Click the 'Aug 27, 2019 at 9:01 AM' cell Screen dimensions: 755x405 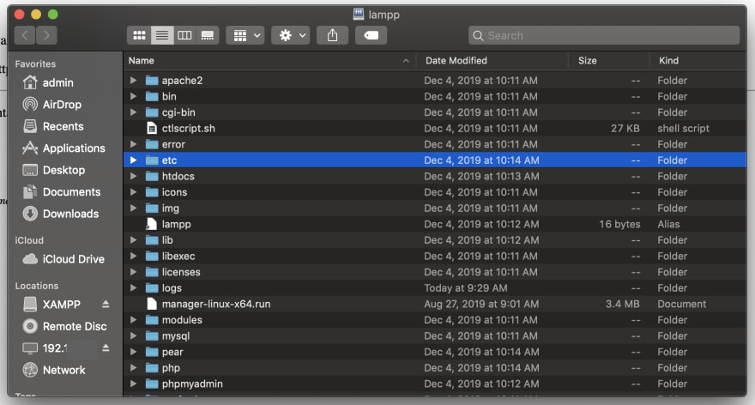[481, 304]
